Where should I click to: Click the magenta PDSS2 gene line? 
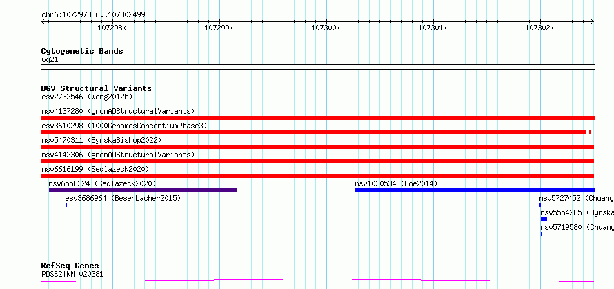[x=317, y=280]
